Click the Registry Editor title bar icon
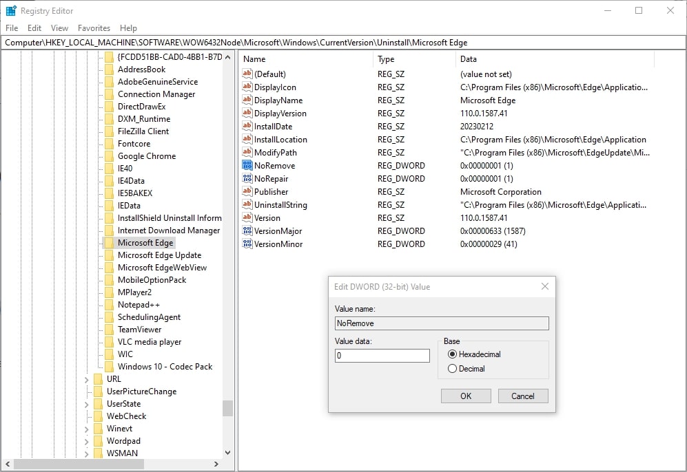Viewport: 687px width, 472px height. click(10, 10)
